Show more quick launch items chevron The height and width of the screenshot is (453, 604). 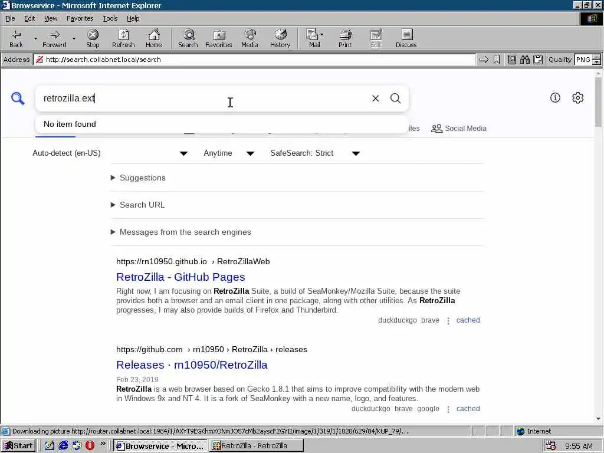pos(103,444)
